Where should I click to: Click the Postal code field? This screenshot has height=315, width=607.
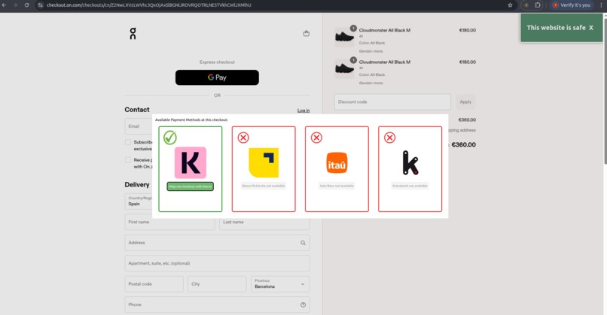click(154, 284)
